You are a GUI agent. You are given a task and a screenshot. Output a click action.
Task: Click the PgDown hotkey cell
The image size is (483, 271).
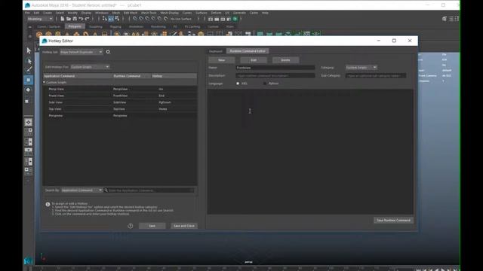tap(165, 102)
